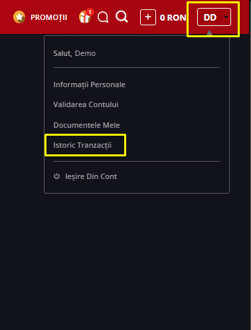Image resolution: width=251 pixels, height=330 pixels.
Task: Click the 0 RON balance display
Action: click(x=173, y=17)
